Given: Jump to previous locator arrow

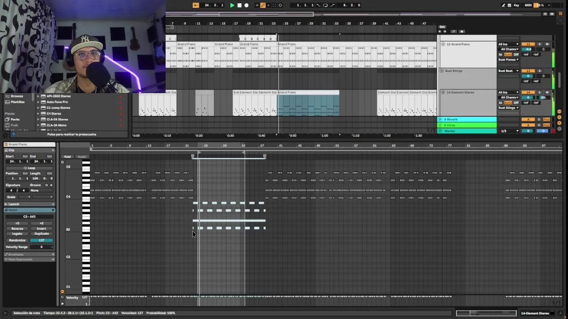Looking at the screenshot, I should 440,31.
